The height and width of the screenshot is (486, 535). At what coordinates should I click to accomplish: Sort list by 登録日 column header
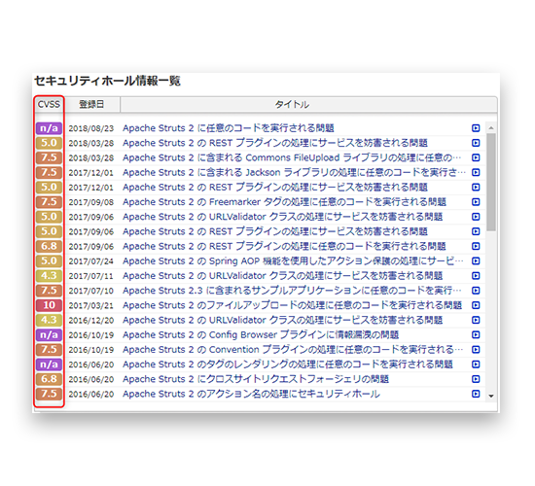coord(91,104)
